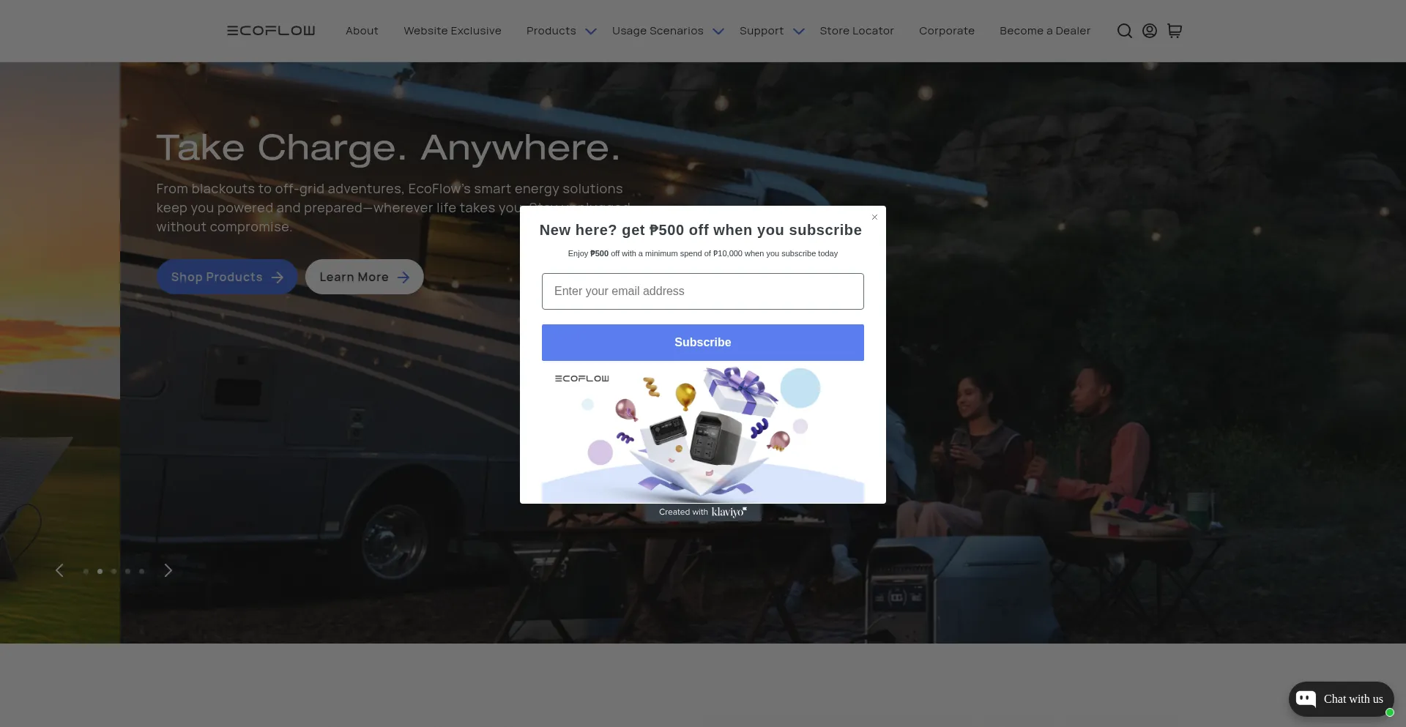Select the second carousel dot
Viewport: 1406px width, 727px height.
click(x=100, y=571)
